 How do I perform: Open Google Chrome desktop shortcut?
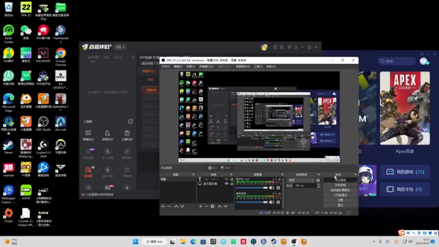(61, 57)
